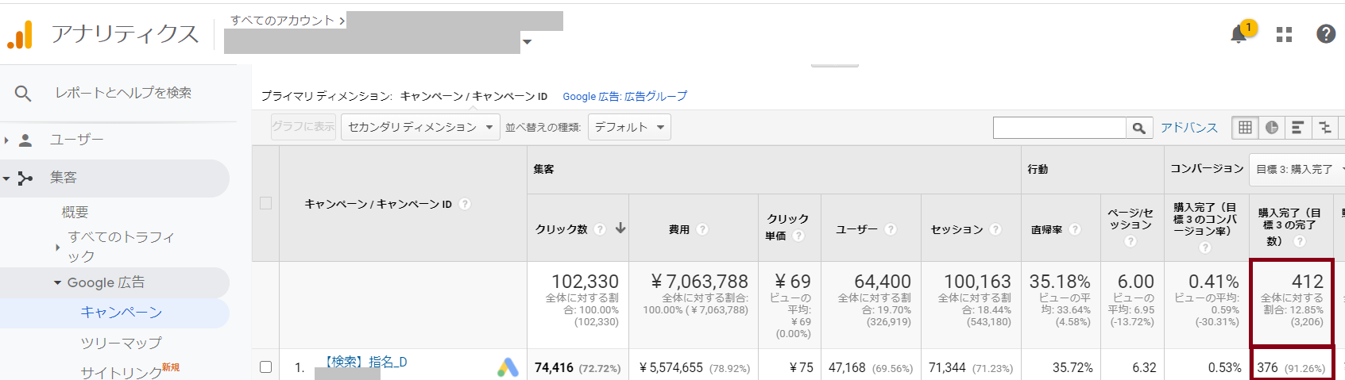Open the notifications bell

coord(1239,34)
